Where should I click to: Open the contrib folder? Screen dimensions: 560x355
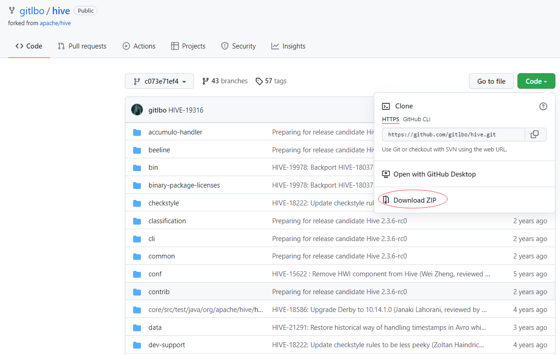[x=159, y=292]
